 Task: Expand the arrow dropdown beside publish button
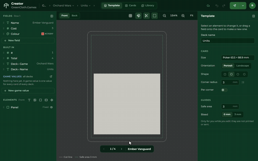point(243,6)
